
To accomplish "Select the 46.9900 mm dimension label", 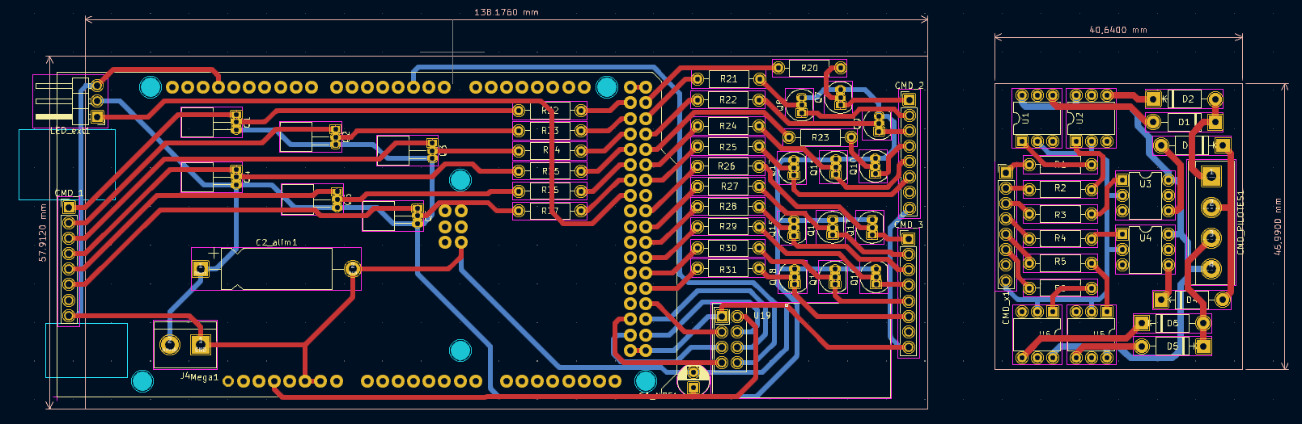I will click(x=1278, y=227).
